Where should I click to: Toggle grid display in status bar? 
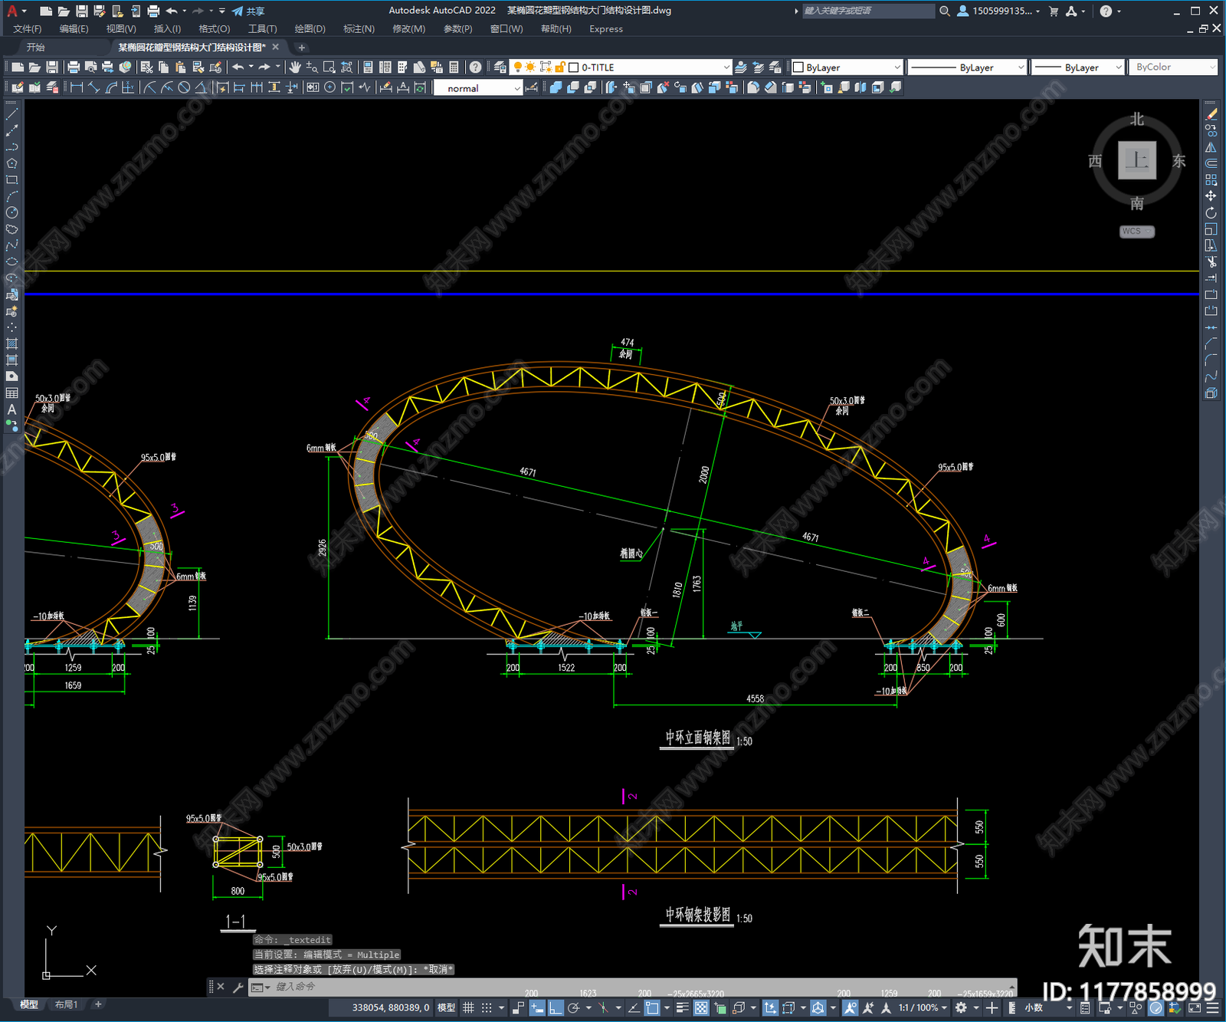[x=468, y=1007]
